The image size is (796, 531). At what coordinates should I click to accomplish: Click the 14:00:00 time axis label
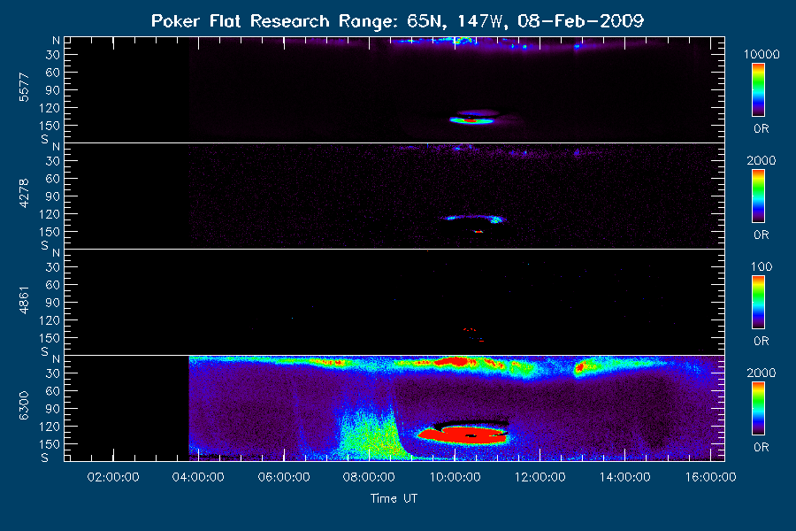pyautogui.click(x=625, y=477)
